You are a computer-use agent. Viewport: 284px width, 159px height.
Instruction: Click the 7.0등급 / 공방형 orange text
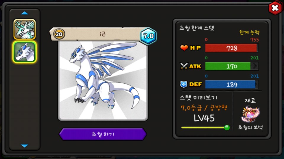[x=204, y=108]
